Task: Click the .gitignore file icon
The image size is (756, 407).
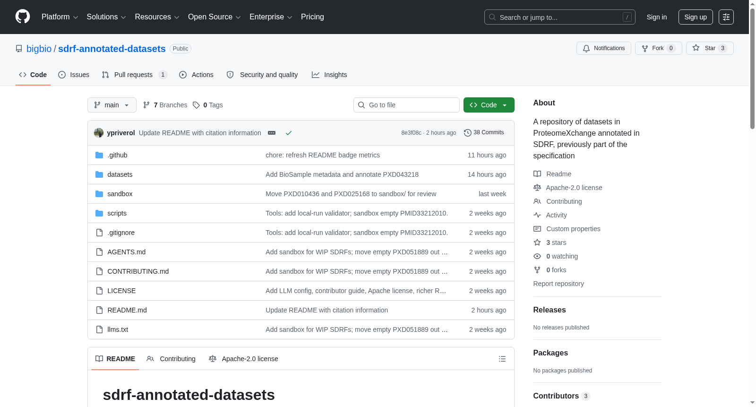Action: (x=99, y=233)
